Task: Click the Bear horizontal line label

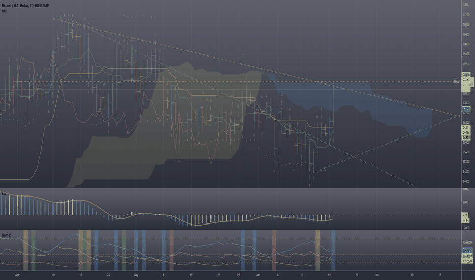Action: point(457,82)
